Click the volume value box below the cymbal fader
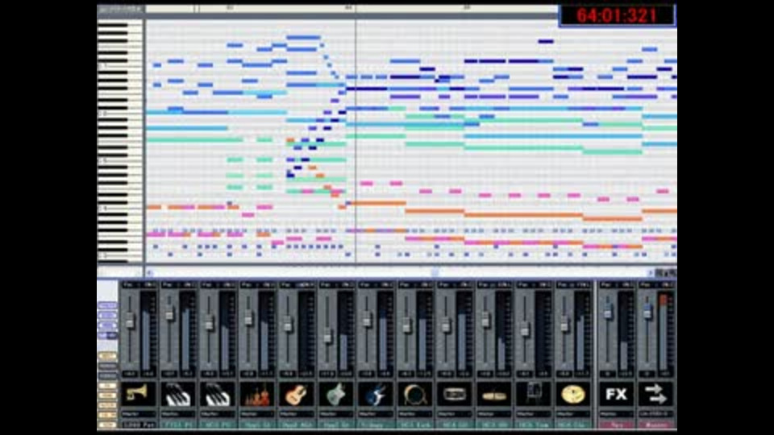Viewport: 774px width, 435px height. (564, 375)
